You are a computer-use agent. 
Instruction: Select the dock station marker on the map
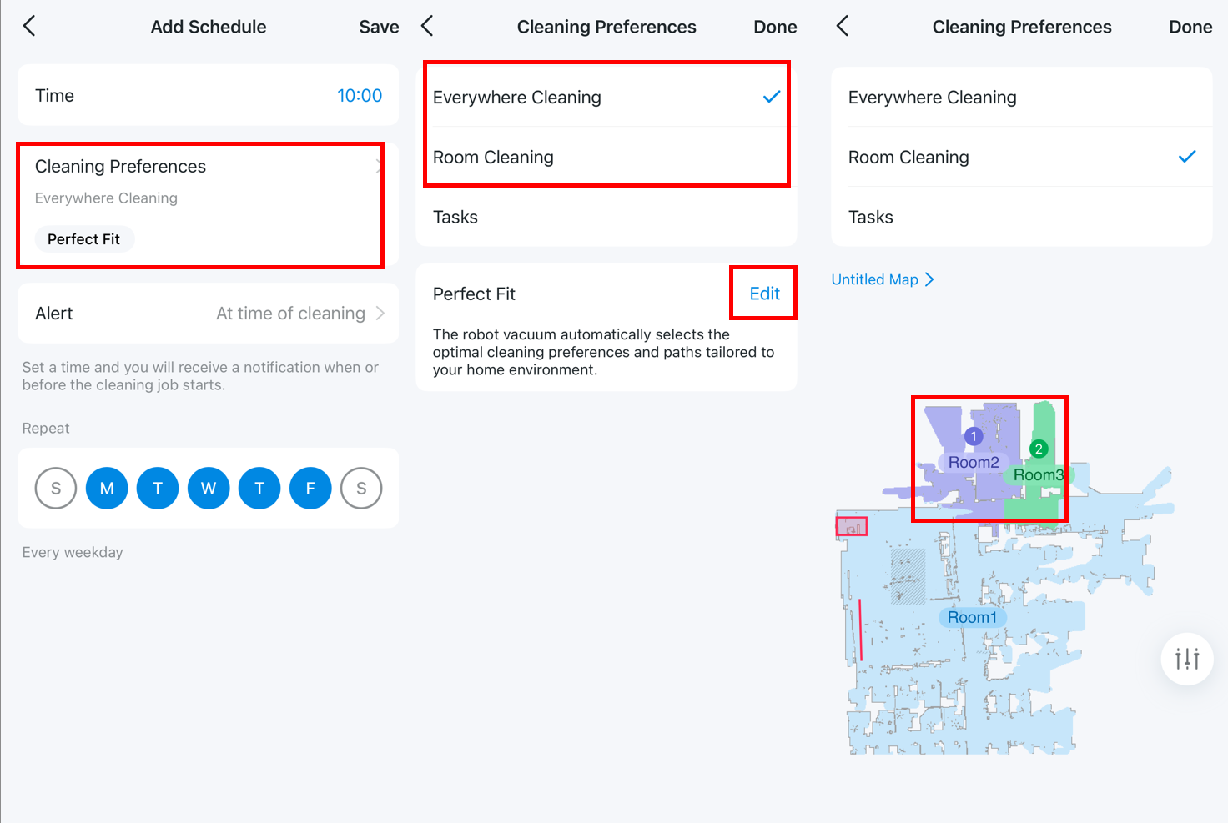pos(852,525)
